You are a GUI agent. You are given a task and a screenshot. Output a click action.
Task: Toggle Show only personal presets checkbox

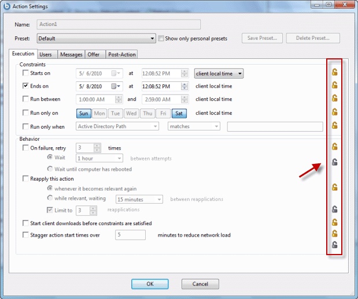click(161, 38)
